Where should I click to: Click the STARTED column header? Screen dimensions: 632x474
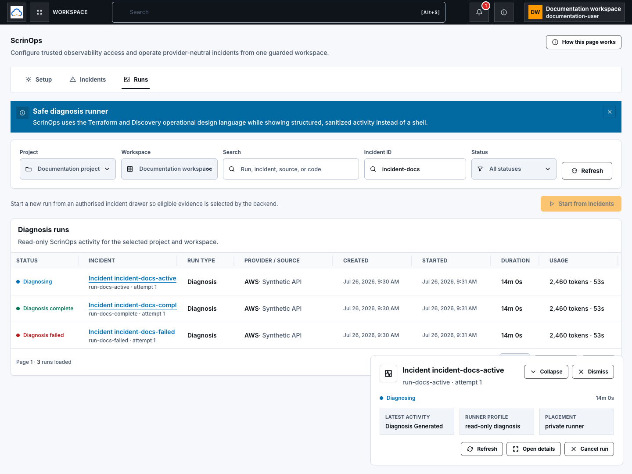coord(435,261)
